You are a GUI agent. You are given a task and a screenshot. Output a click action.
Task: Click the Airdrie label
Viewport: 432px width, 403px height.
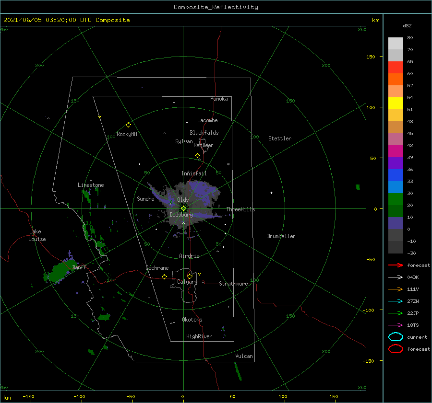point(189,256)
